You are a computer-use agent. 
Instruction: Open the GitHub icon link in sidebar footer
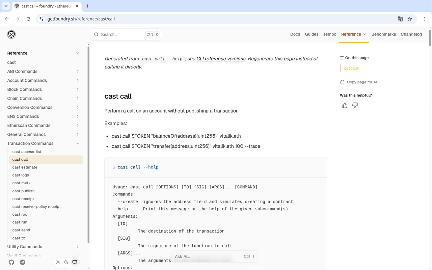click(x=11, y=262)
